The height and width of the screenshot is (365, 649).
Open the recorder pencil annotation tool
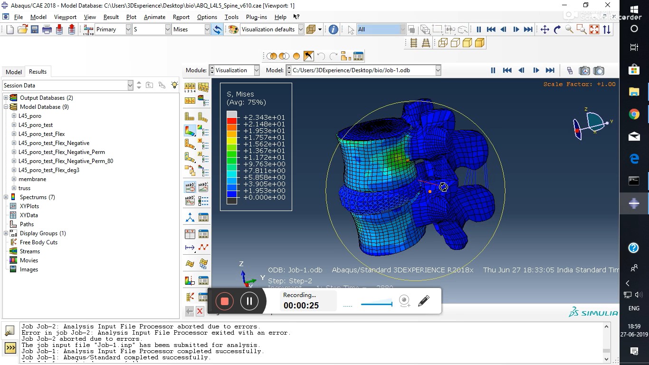[x=424, y=301]
